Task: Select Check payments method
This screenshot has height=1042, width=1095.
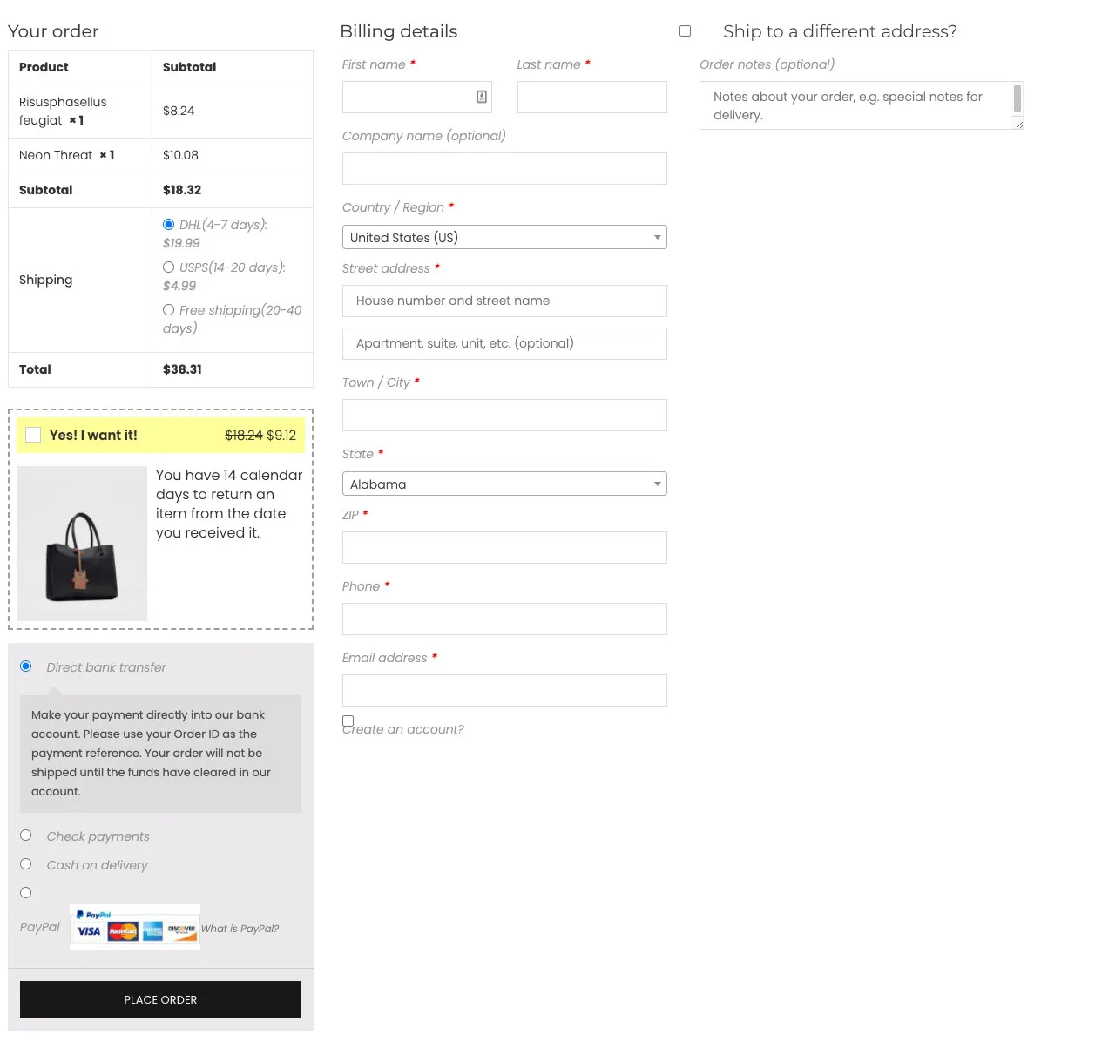Action: 26,836
